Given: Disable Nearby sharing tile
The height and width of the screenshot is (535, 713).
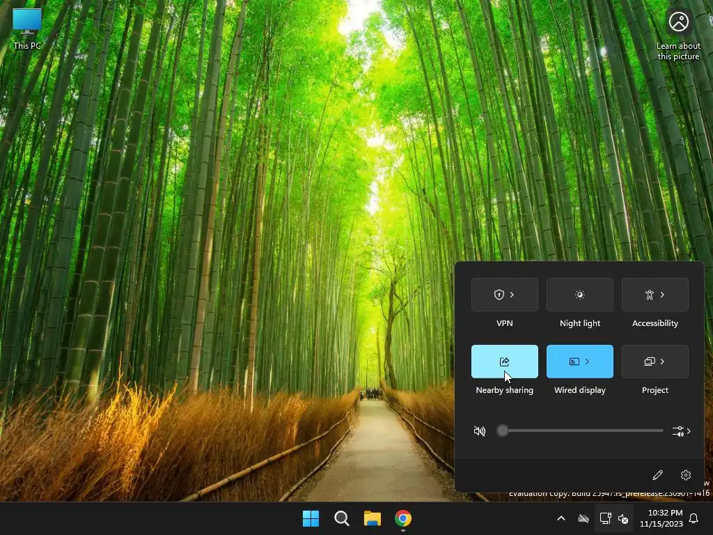Looking at the screenshot, I should tap(505, 362).
